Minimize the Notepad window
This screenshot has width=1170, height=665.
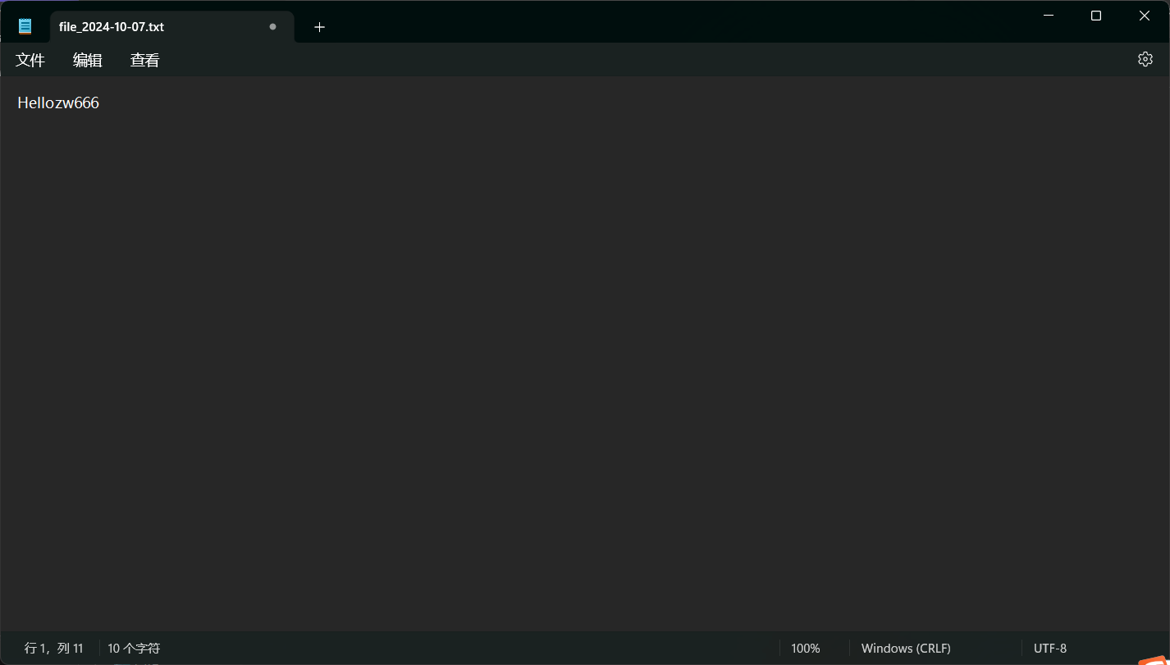tap(1048, 15)
